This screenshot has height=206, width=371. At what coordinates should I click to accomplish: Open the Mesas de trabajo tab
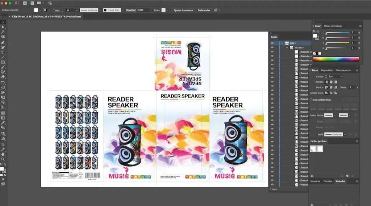[333, 26]
